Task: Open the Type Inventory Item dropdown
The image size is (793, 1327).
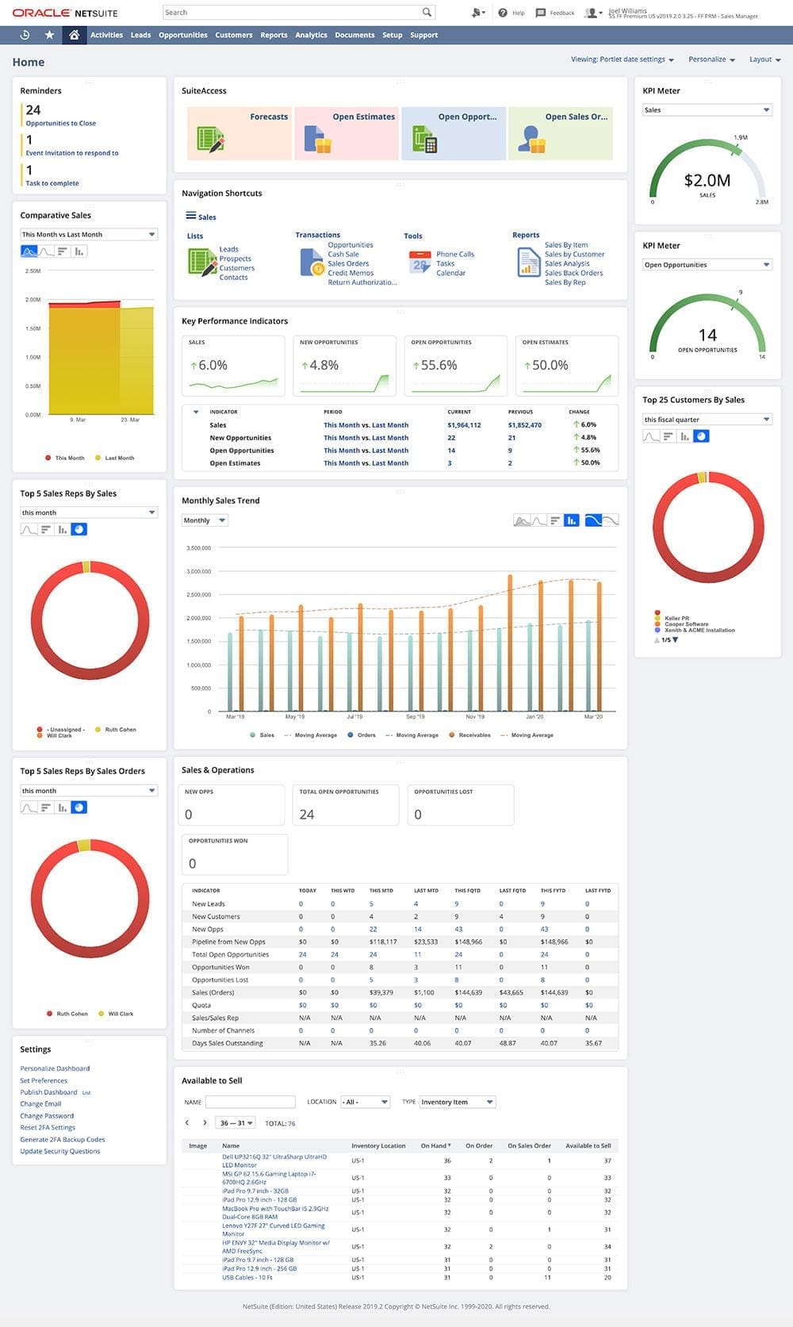Action: point(457,1102)
